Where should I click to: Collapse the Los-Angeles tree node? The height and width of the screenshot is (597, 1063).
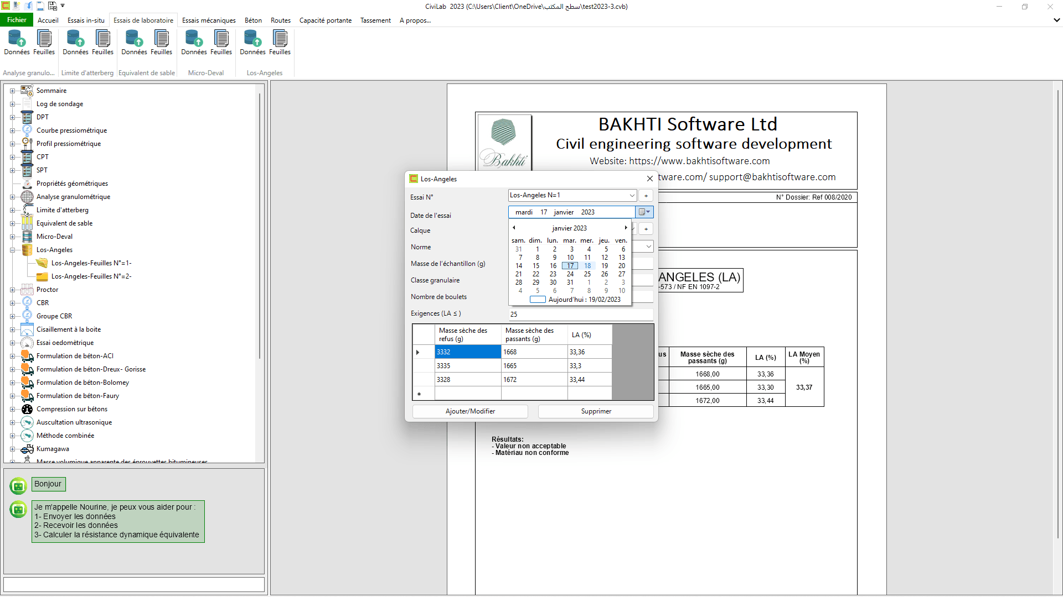pyautogui.click(x=12, y=250)
